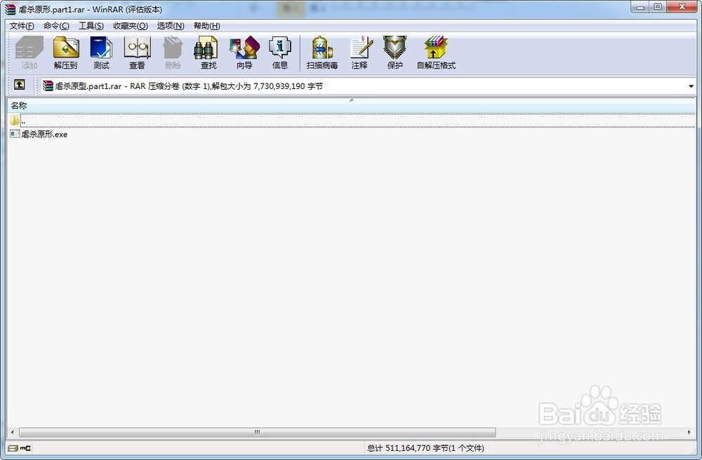Click the archive path address field
The height and width of the screenshot is (460, 702).
point(368,86)
